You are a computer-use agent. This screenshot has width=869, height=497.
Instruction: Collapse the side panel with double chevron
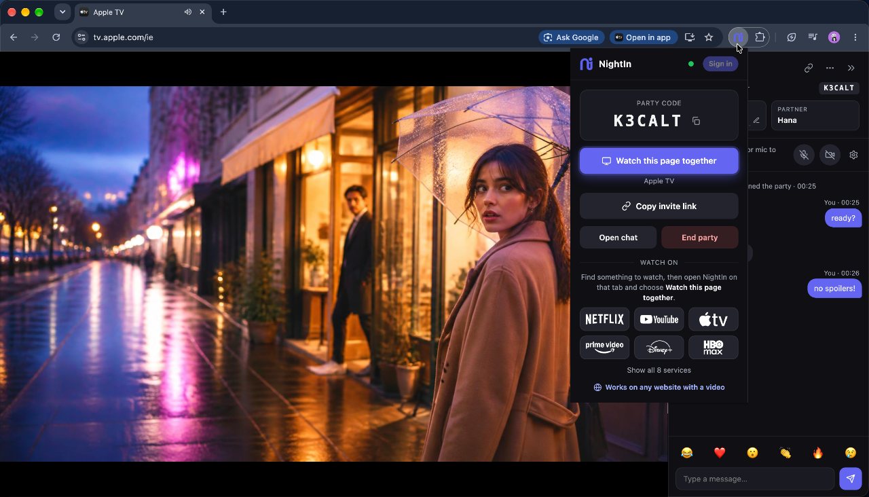[851, 68]
